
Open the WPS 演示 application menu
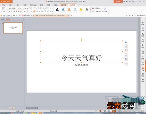[x=6, y=1]
